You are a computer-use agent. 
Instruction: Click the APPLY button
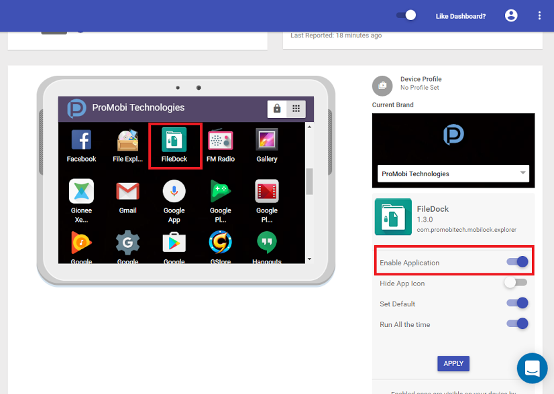453,363
